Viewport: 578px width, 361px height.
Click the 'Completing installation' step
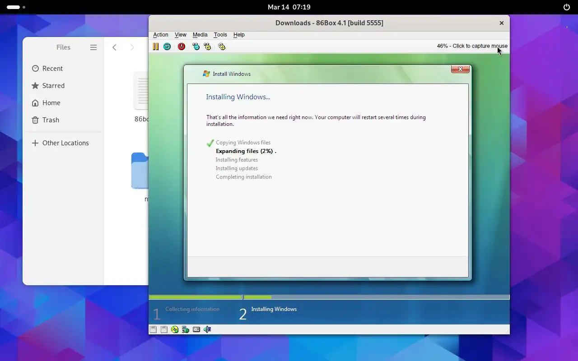pyautogui.click(x=244, y=177)
